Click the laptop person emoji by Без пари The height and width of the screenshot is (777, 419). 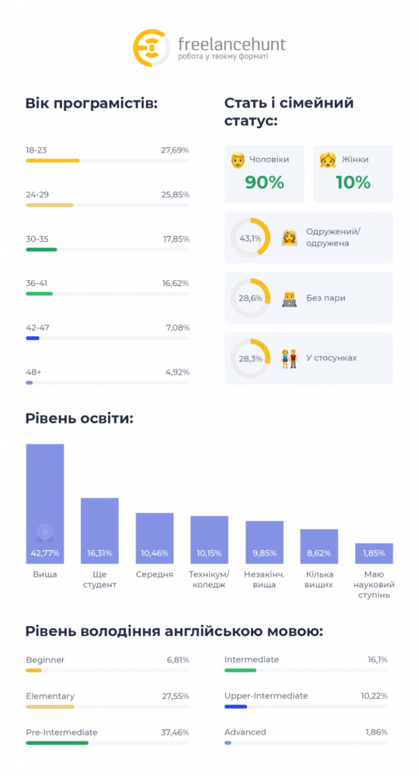[x=289, y=298]
